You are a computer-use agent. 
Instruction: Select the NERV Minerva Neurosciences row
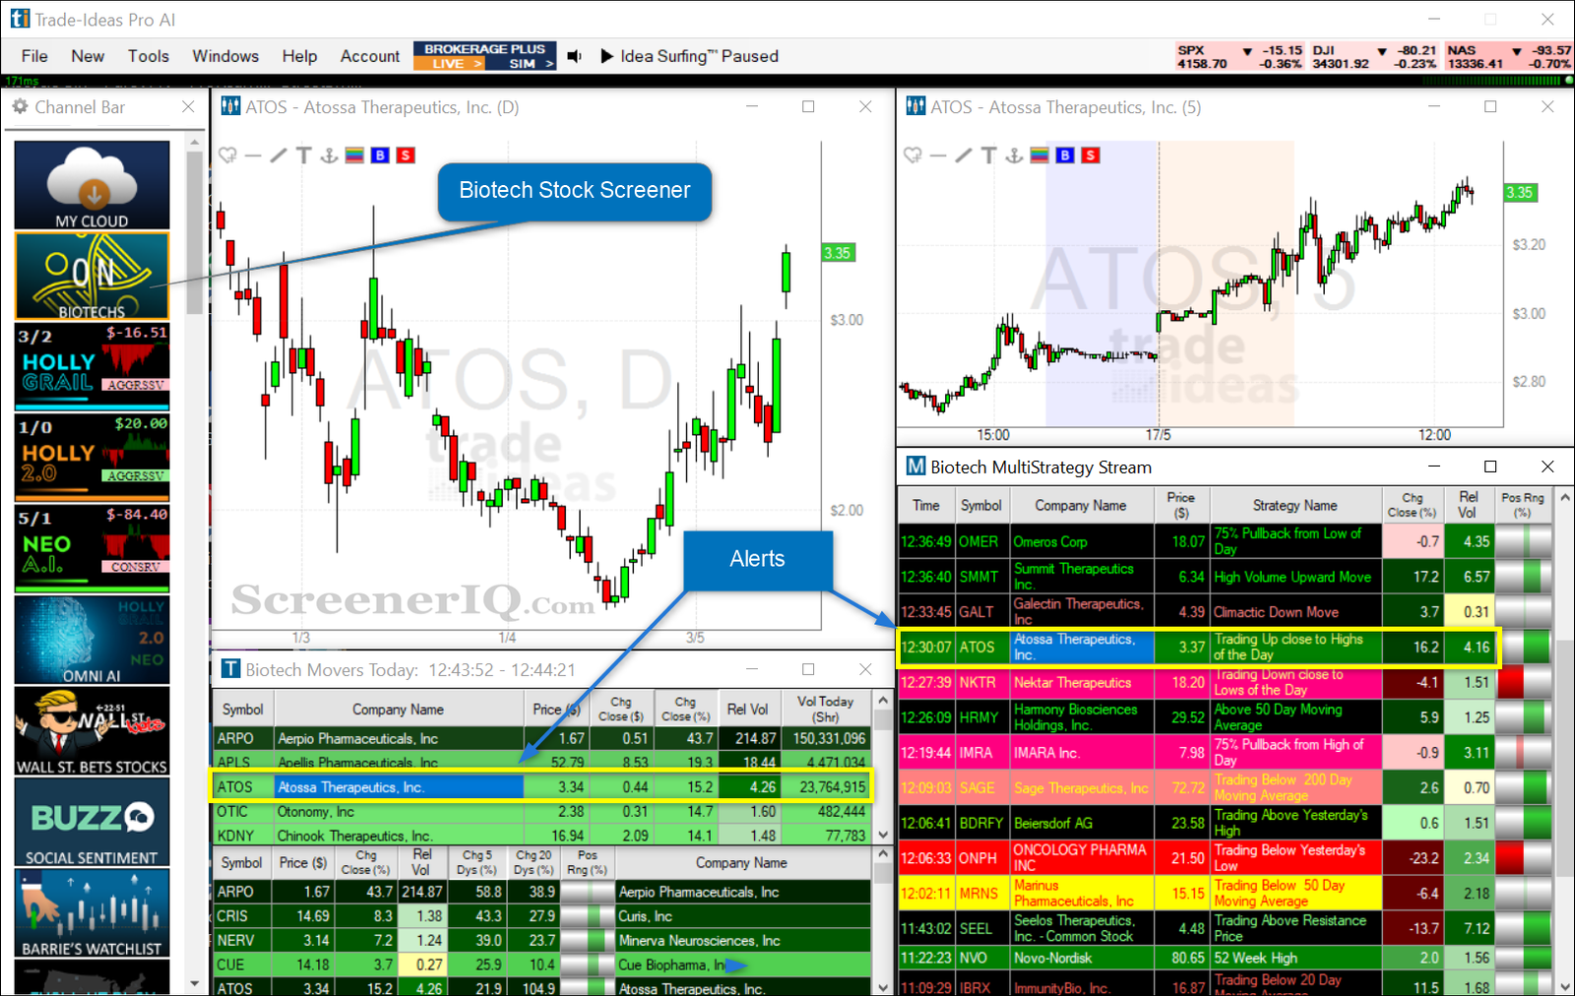(x=541, y=941)
